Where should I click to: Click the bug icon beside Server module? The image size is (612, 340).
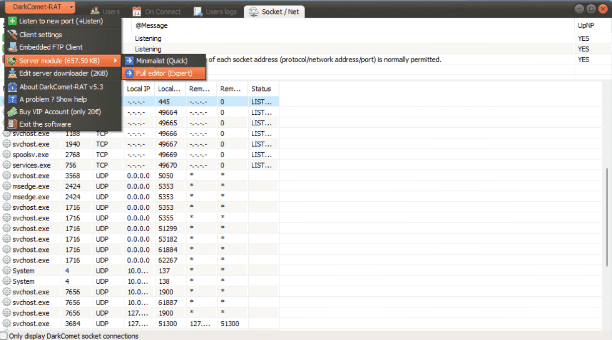tap(12, 61)
